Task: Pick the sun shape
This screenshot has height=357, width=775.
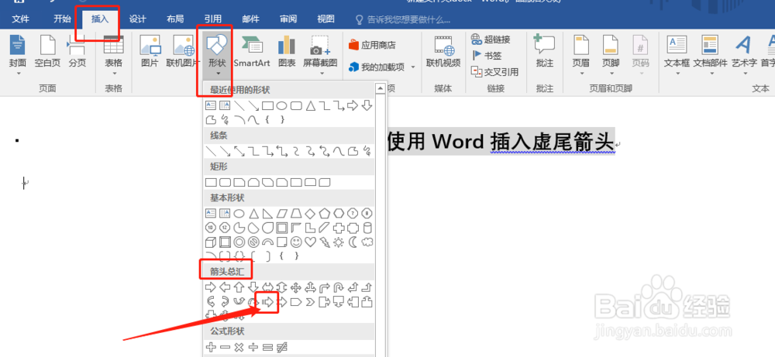Action: 339,242
